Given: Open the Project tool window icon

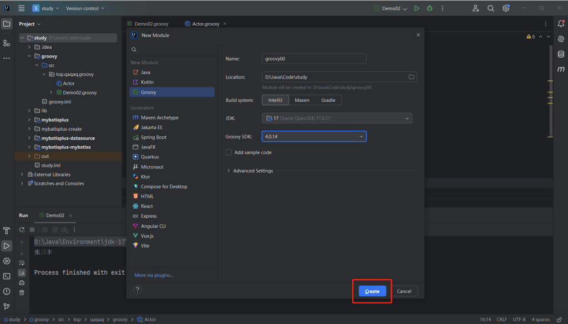Looking at the screenshot, I should [x=7, y=24].
